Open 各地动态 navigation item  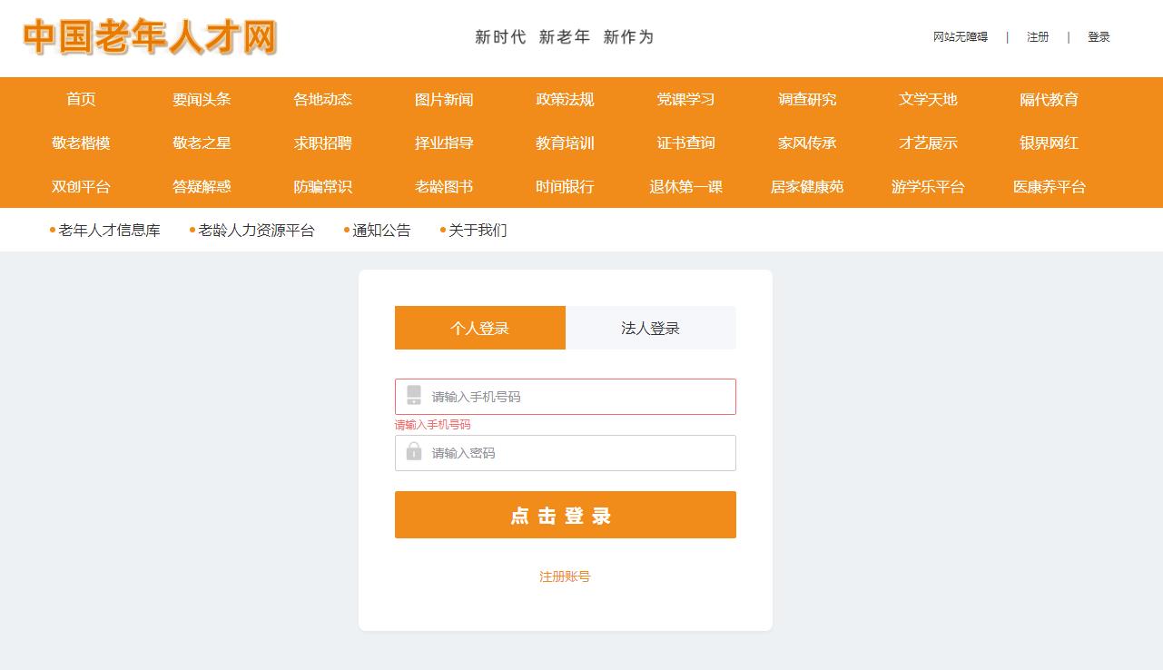click(322, 99)
